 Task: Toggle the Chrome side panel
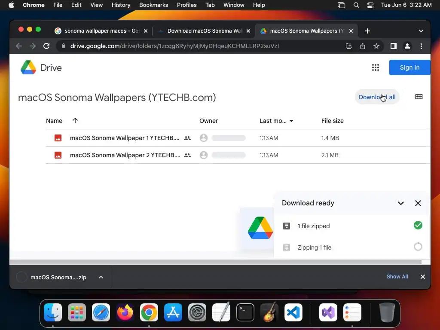(394, 46)
